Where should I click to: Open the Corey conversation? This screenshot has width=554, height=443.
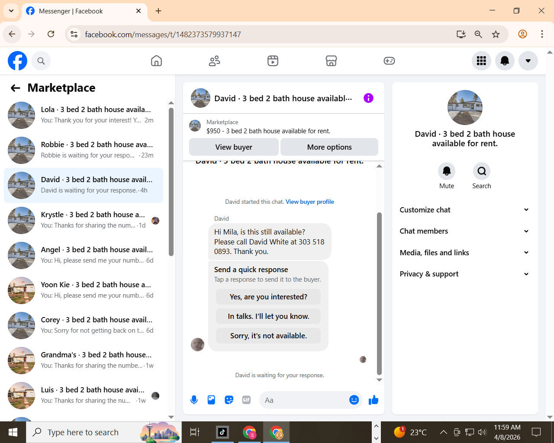(x=84, y=325)
